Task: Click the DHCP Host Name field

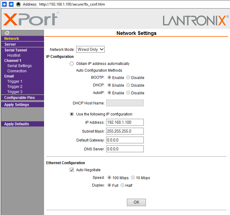Action: (x=125, y=103)
